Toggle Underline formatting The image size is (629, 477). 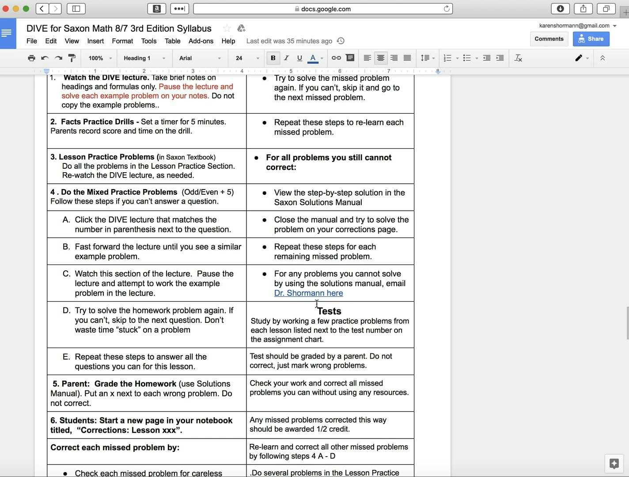[299, 58]
